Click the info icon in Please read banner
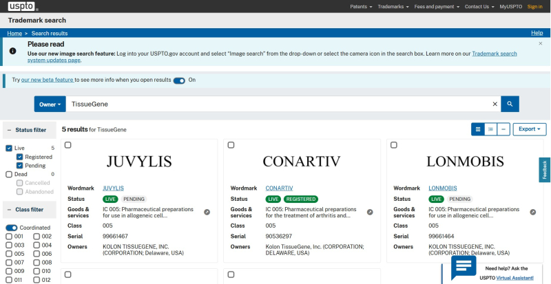The width and height of the screenshot is (551, 284). (x=12, y=51)
